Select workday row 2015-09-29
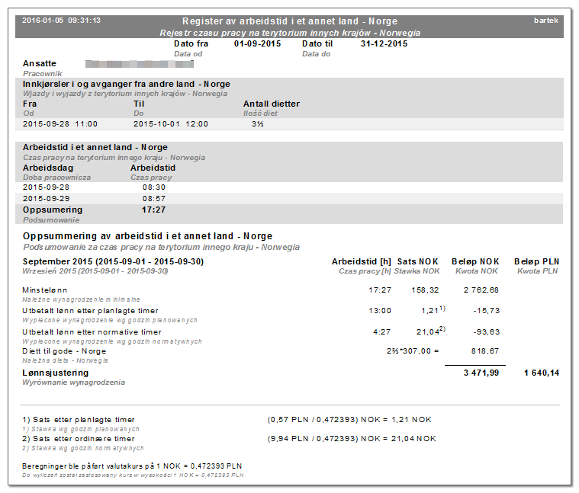The image size is (579, 493). point(289,199)
